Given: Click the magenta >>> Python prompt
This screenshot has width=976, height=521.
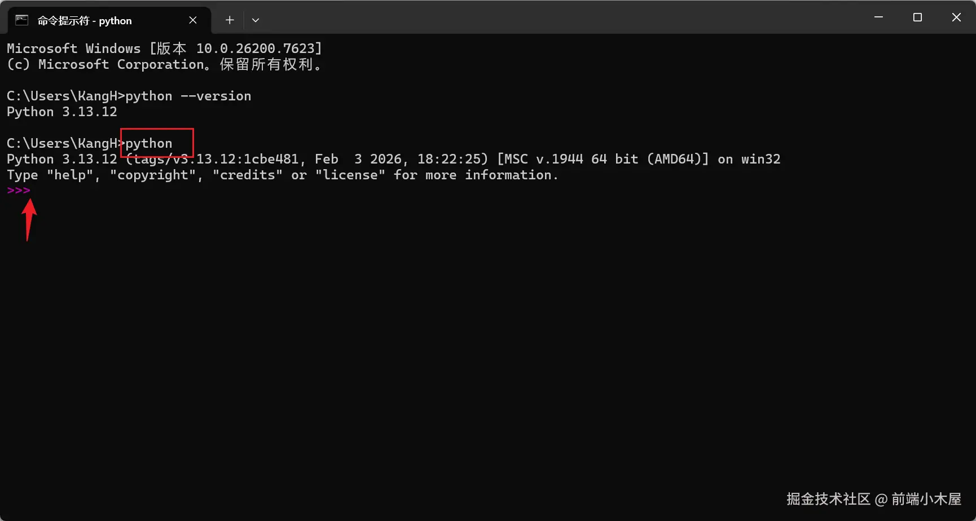Looking at the screenshot, I should [x=19, y=191].
